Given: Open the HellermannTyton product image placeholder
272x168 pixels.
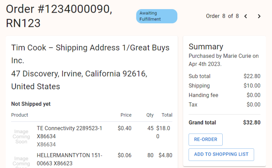Looking at the screenshot, I should point(21,161).
